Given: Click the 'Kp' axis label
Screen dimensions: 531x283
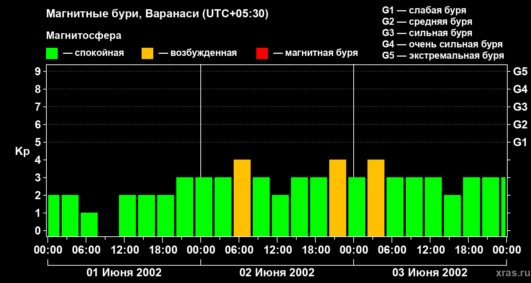Looking at the screenshot, I should (x=22, y=151).
